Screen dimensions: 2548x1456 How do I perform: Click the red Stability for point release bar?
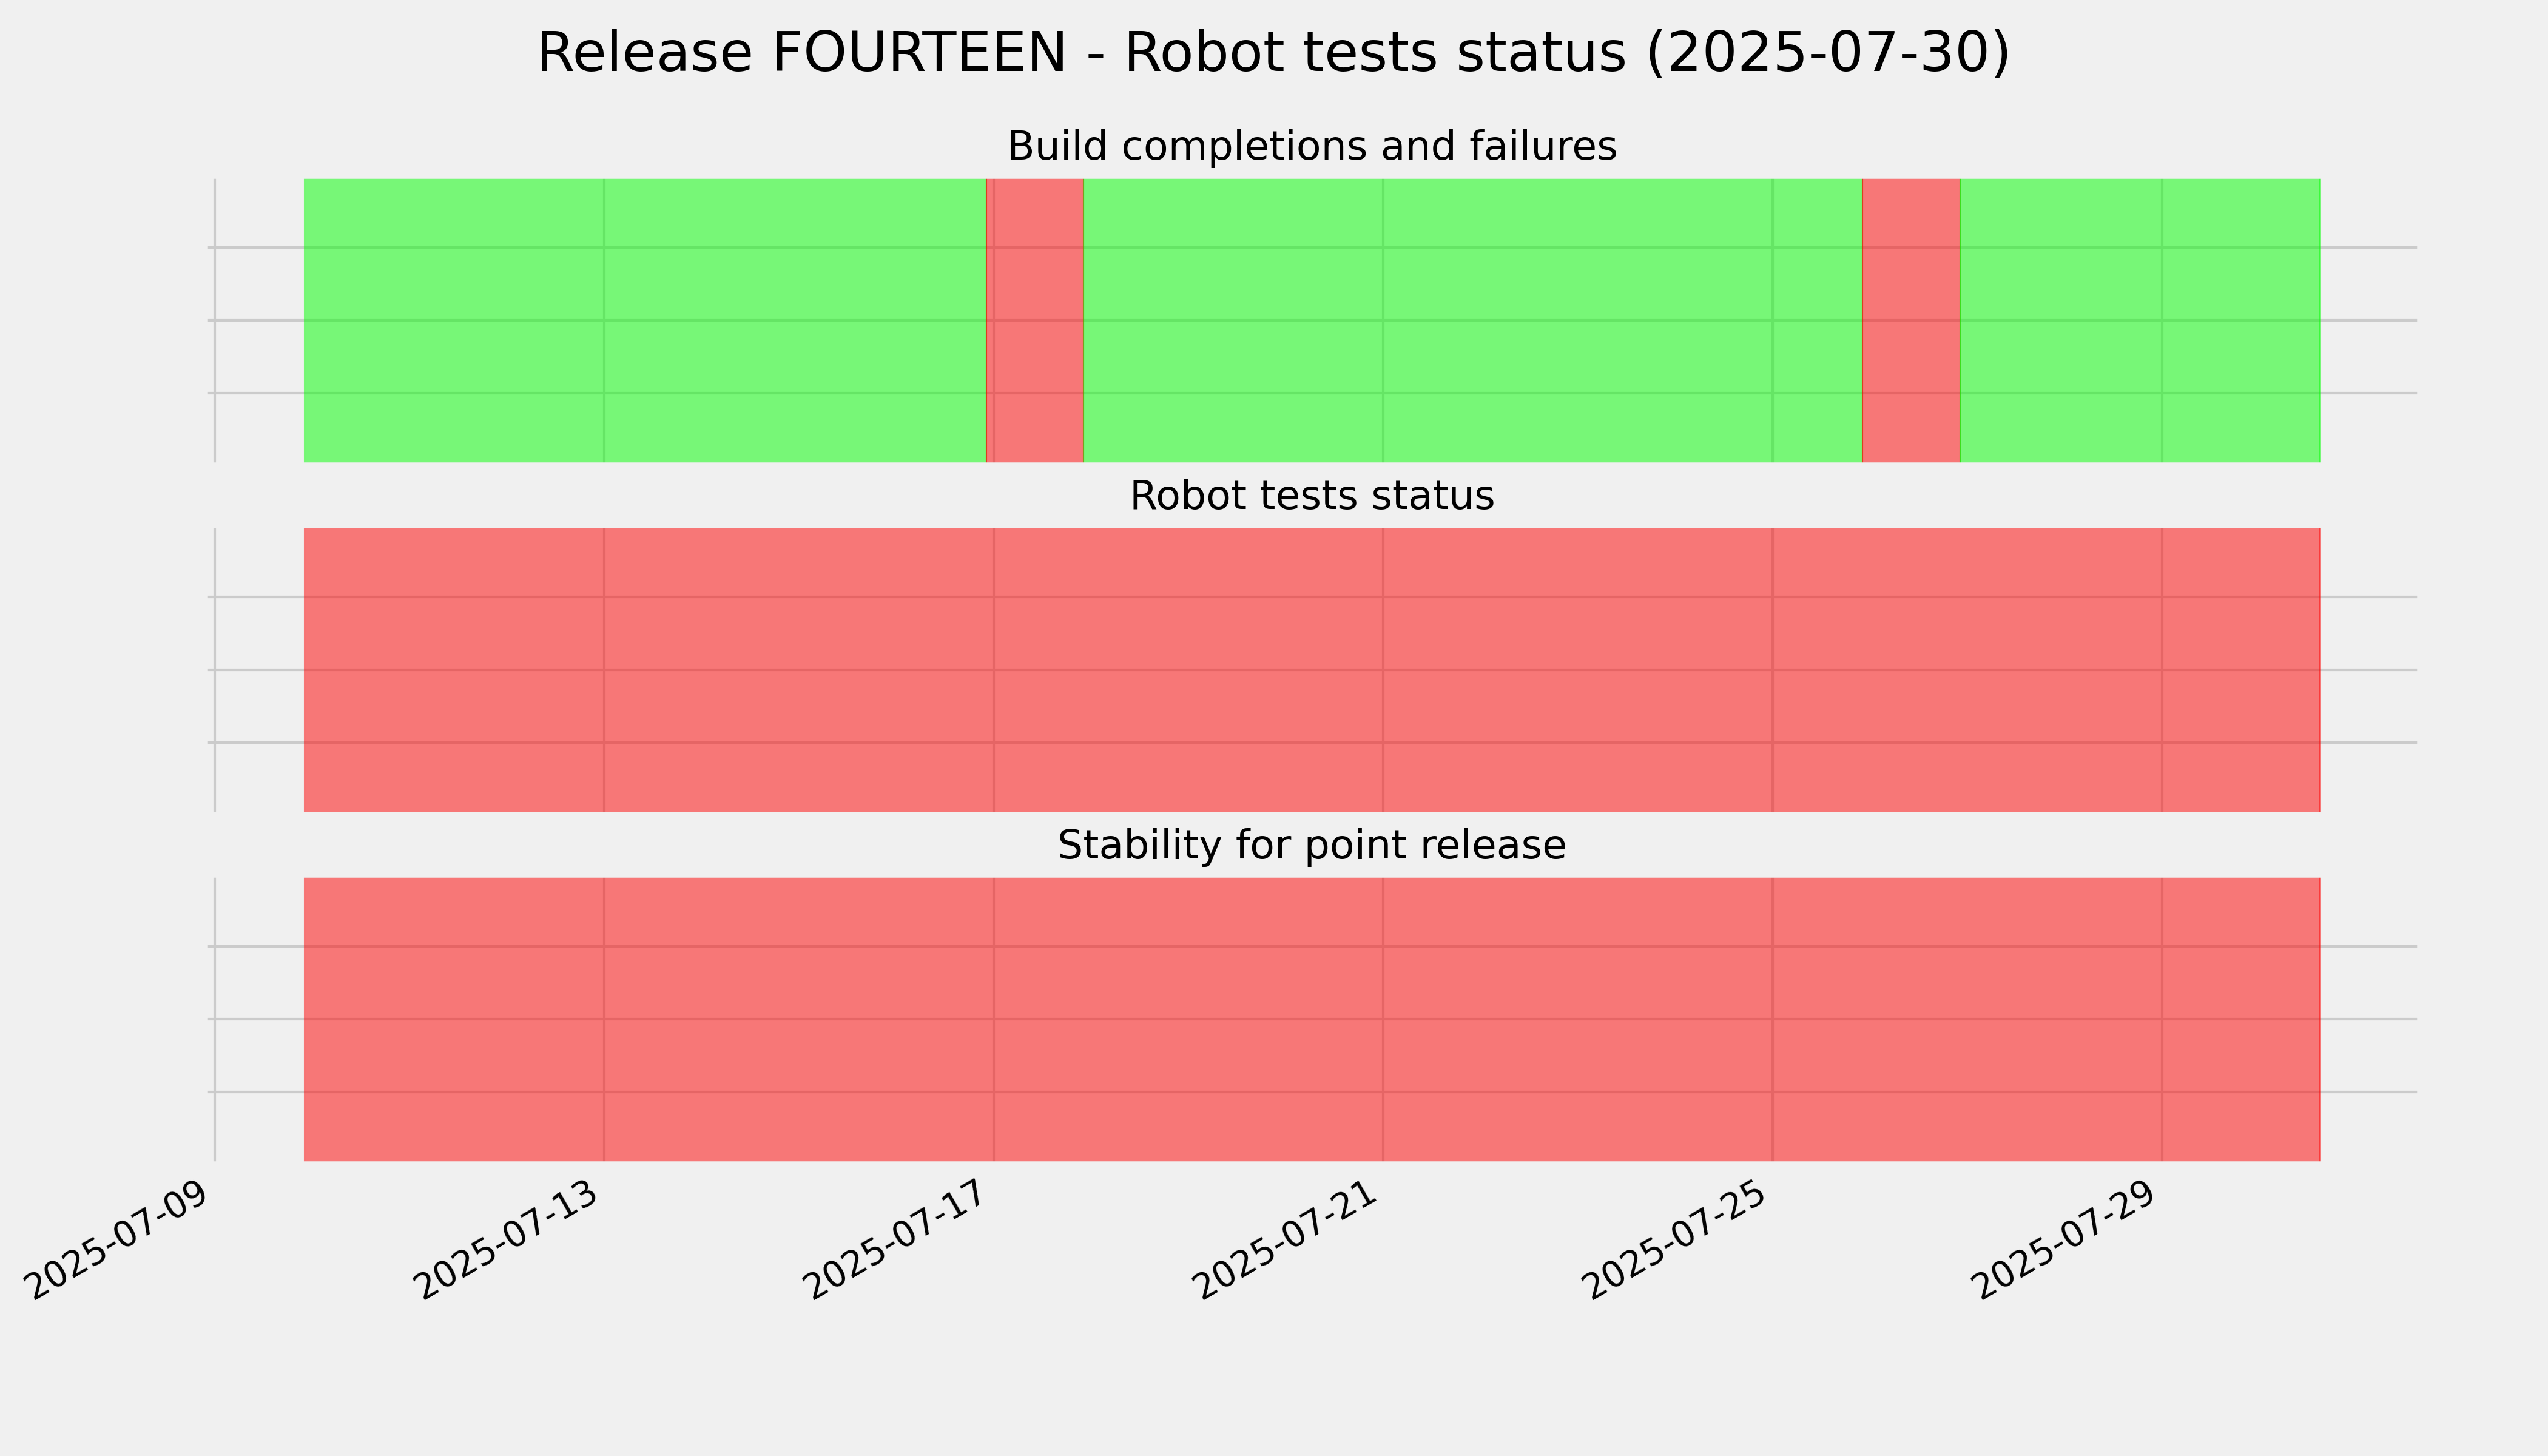pos(1312,1019)
